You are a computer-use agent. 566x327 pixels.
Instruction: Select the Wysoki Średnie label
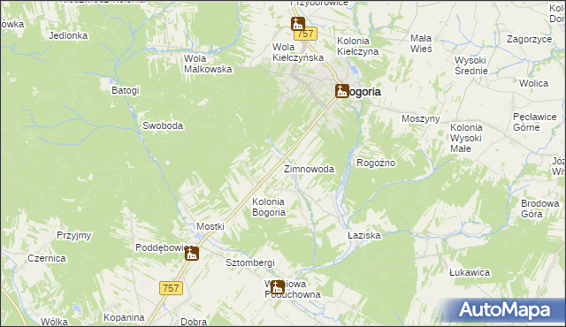point(471,65)
